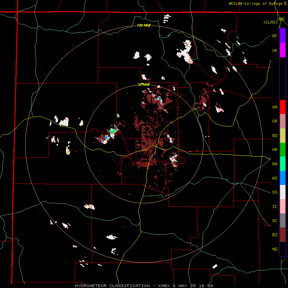Click the GC legend label
The height and width of the screenshot is (288, 288).
[275, 221]
